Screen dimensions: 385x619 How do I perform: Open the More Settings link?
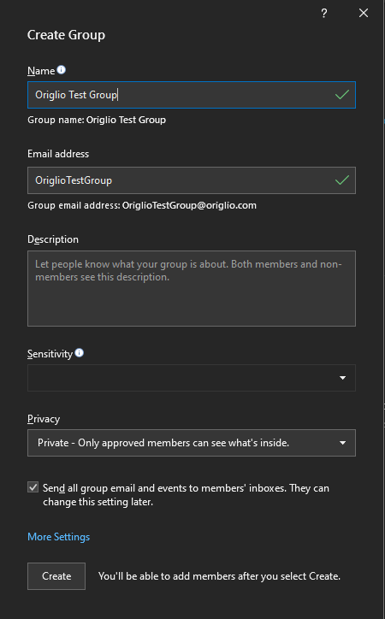click(58, 537)
